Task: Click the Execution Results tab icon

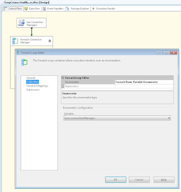Action: (93, 9)
